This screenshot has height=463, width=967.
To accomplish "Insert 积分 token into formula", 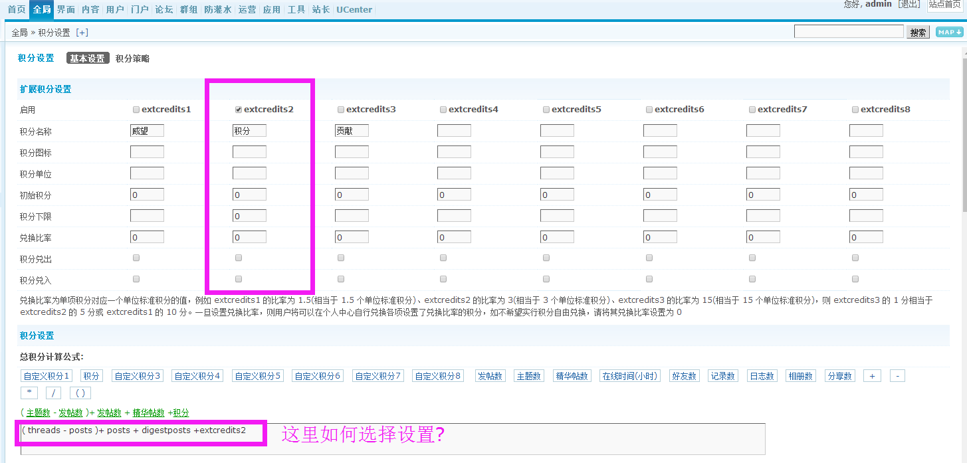I will click(x=92, y=376).
